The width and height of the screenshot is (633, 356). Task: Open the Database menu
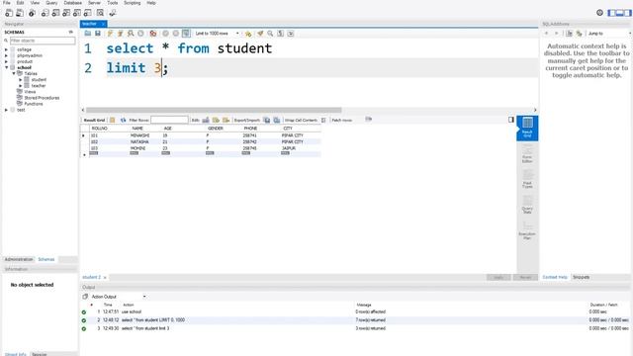pyautogui.click(x=72, y=3)
